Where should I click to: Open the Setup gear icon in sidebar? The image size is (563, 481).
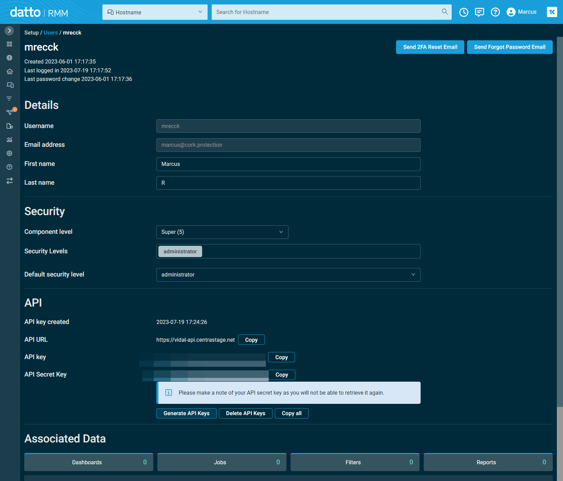[10, 153]
